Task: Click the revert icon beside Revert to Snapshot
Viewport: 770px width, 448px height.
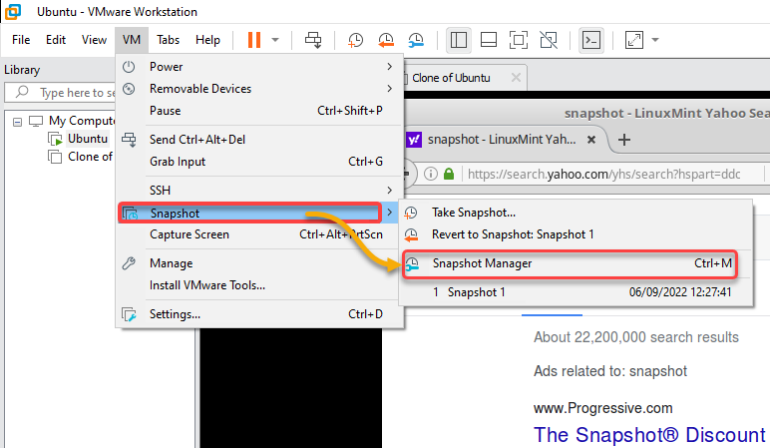Action: click(411, 234)
